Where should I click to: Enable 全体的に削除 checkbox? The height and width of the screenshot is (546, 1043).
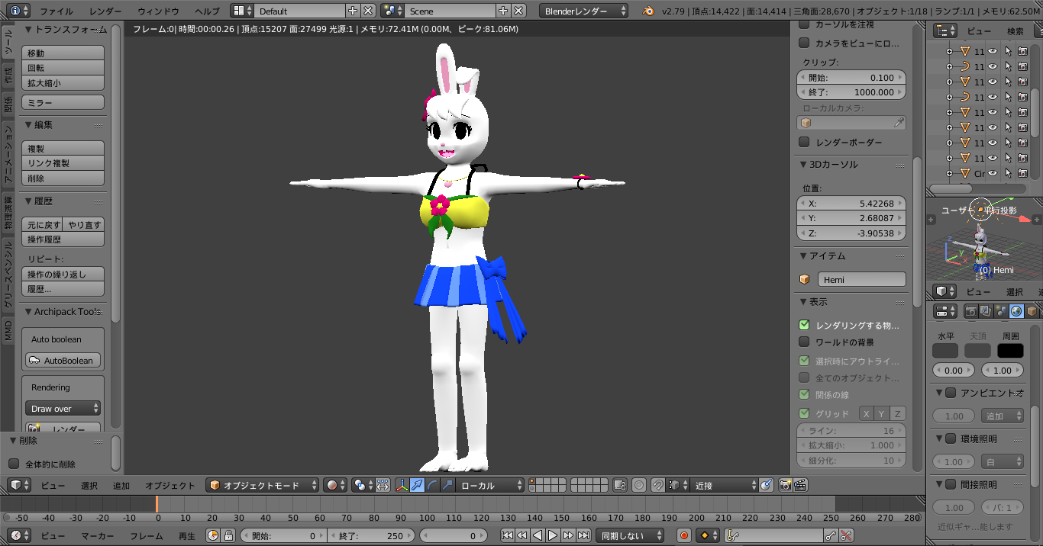tap(14, 464)
